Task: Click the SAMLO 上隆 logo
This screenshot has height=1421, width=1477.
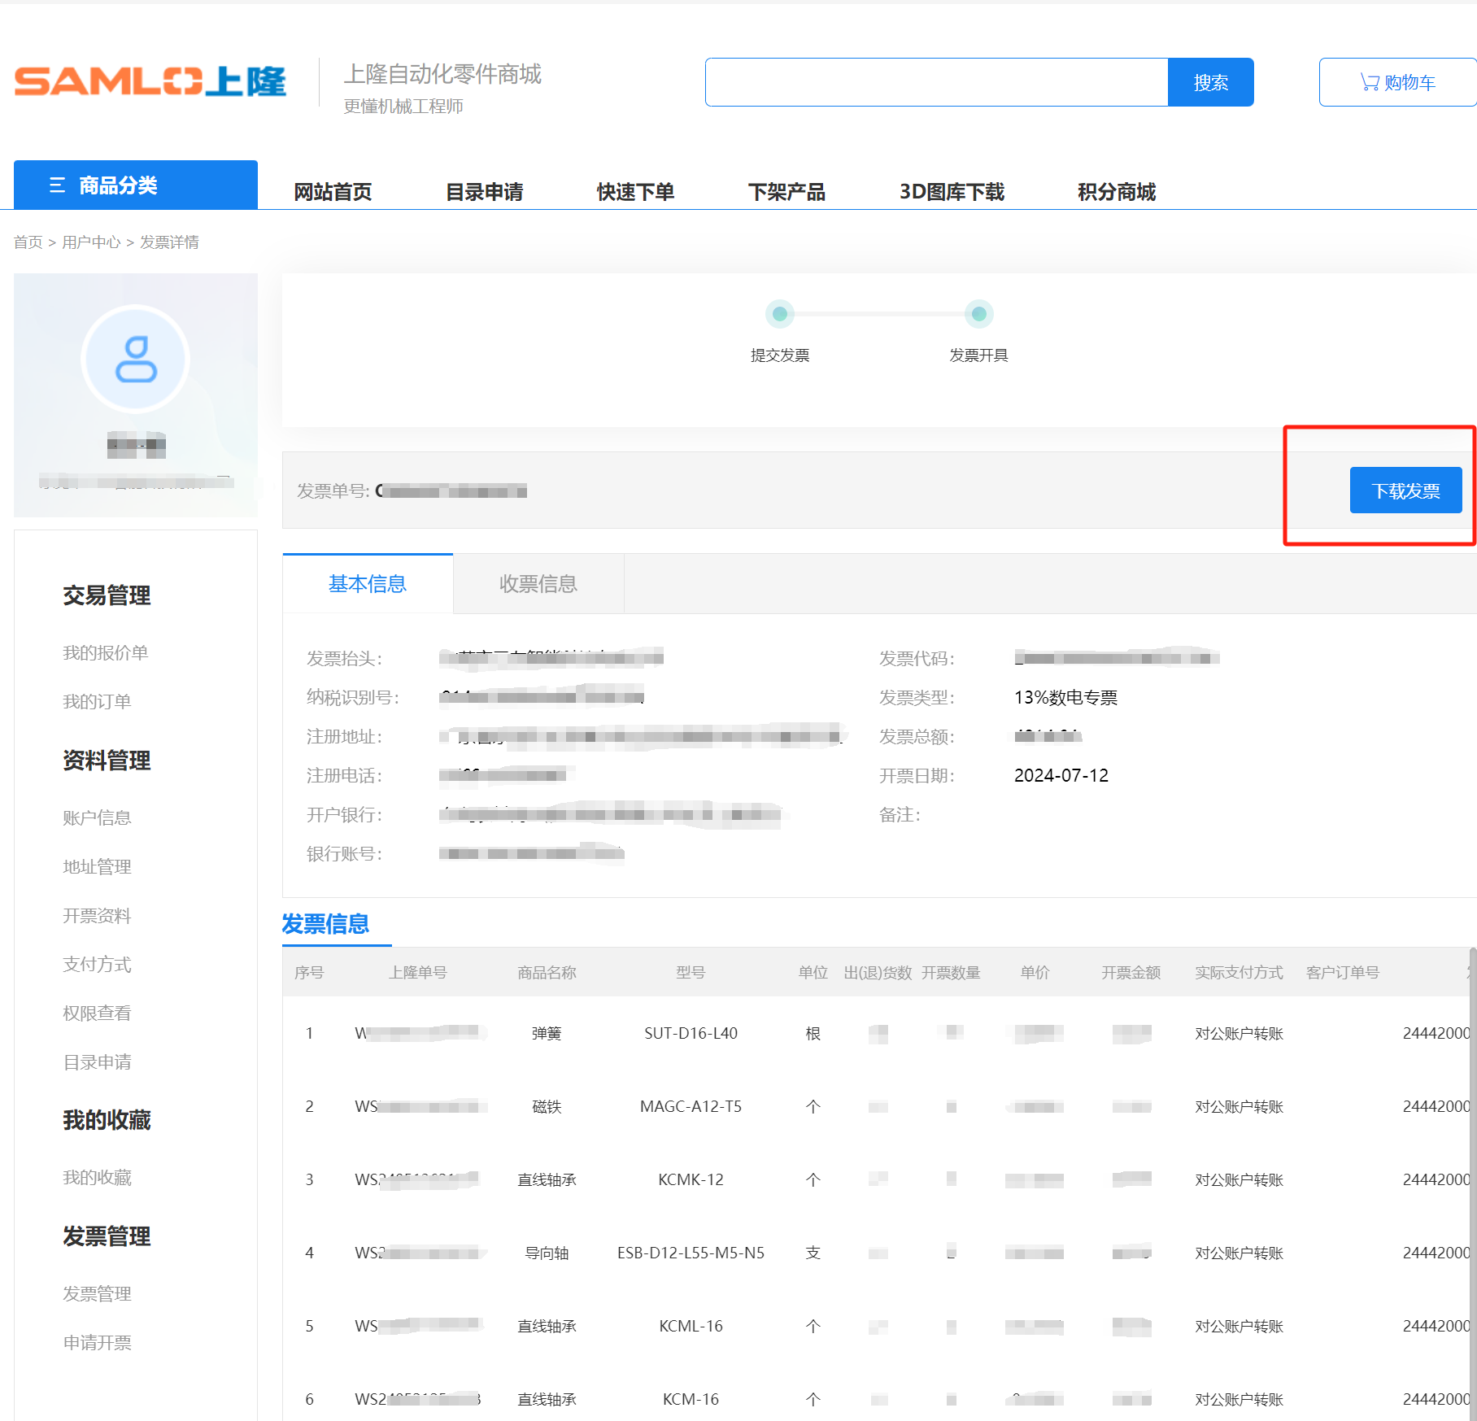Action: (x=150, y=82)
